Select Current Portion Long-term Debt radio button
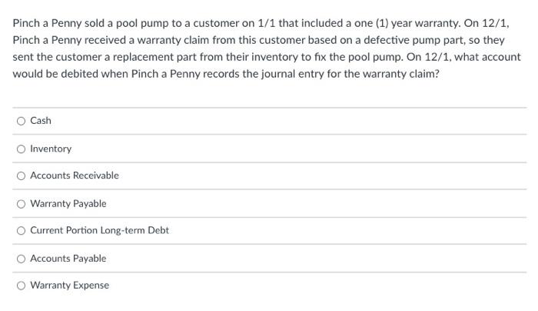Viewport: 538px width, 311px height. [22, 231]
